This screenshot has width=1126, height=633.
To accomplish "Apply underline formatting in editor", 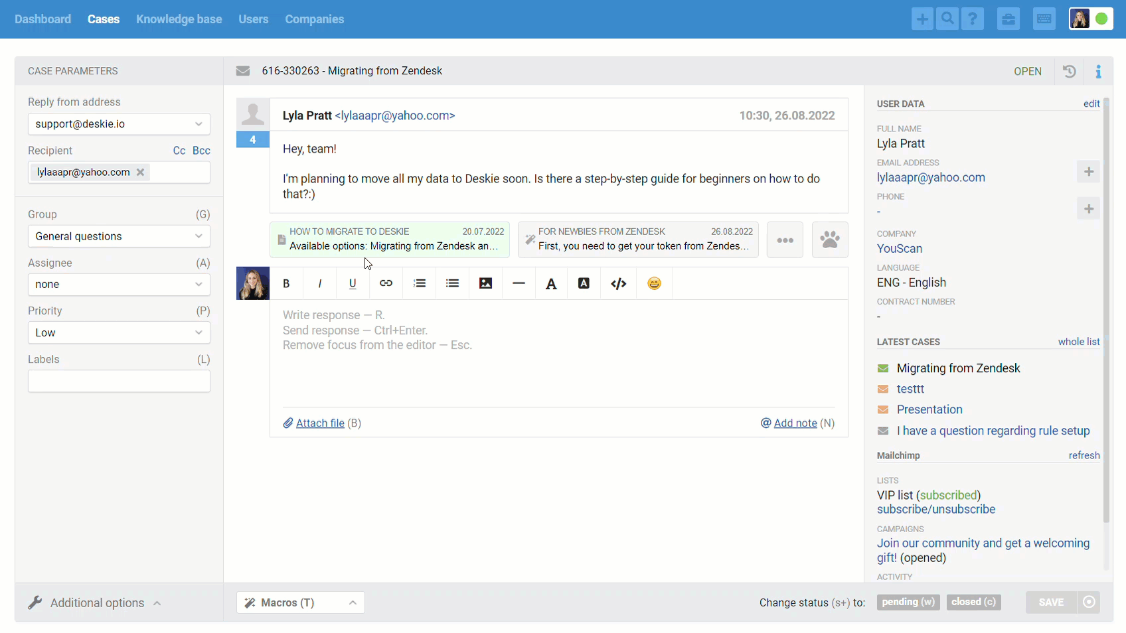I will [x=353, y=283].
